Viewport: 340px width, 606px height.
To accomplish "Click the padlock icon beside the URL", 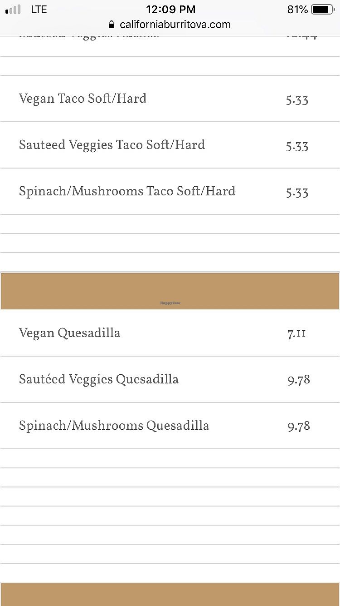I will (112, 25).
